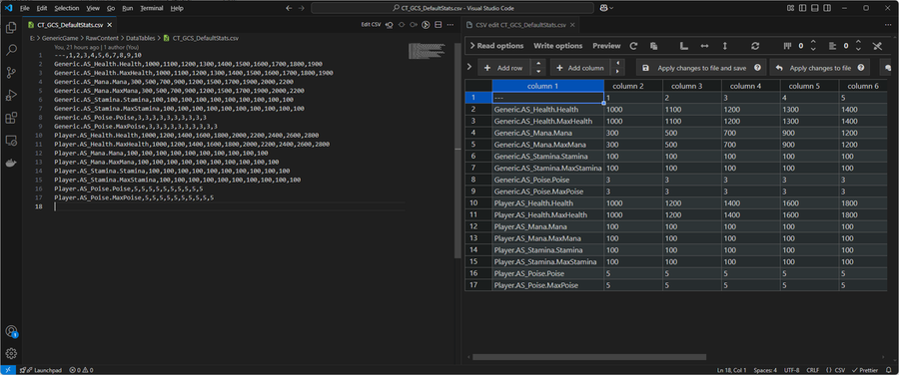Click help icon beside Apply changes to file
The height and width of the screenshot is (375, 899).
tap(861, 68)
